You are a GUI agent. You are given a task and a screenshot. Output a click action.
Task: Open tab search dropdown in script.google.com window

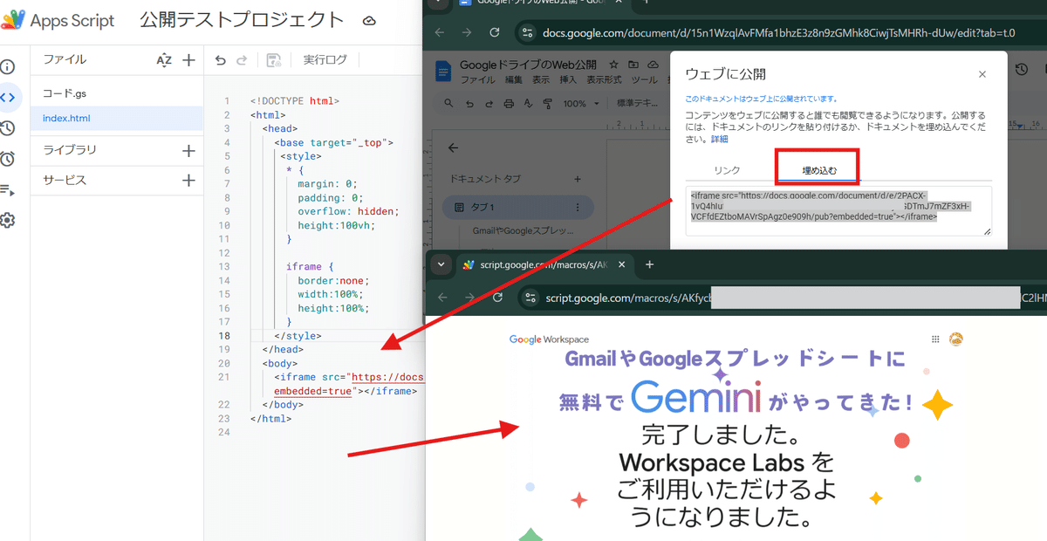pyautogui.click(x=441, y=264)
